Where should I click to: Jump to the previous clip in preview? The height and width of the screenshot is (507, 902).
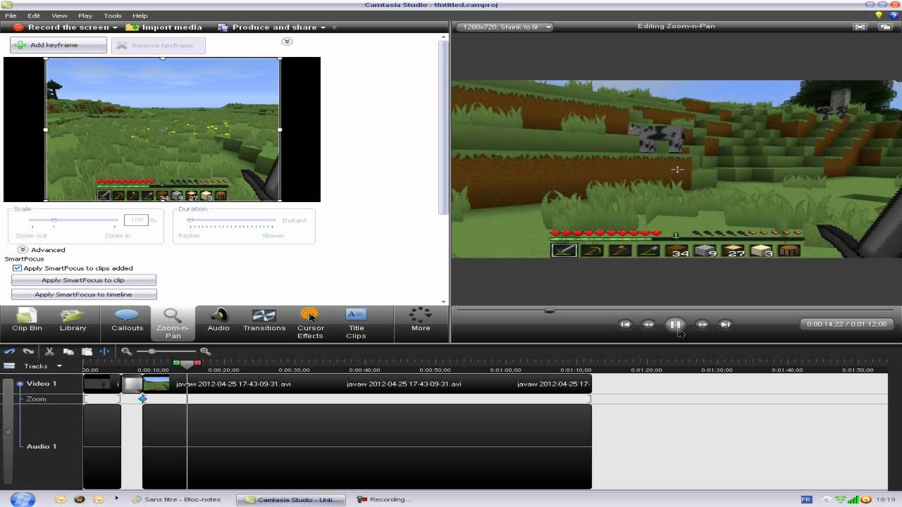tap(624, 324)
